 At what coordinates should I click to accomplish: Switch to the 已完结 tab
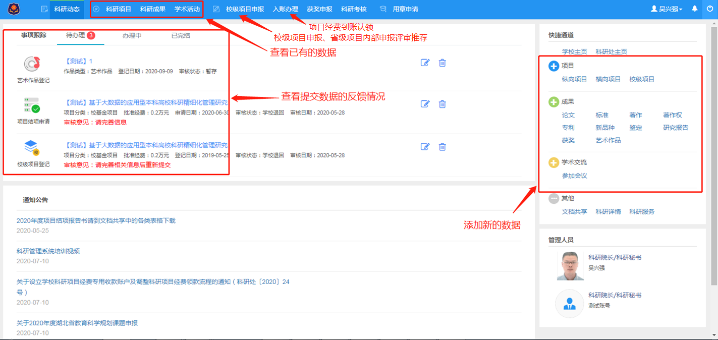point(181,36)
